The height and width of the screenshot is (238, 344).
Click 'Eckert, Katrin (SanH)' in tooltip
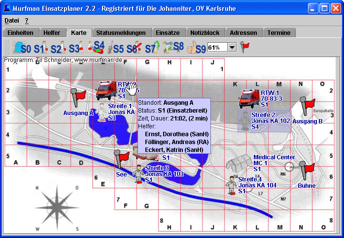coord(174,150)
